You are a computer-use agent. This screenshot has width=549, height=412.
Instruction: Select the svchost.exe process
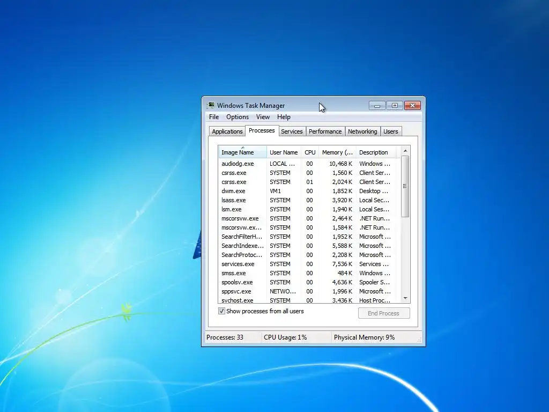(x=309, y=300)
